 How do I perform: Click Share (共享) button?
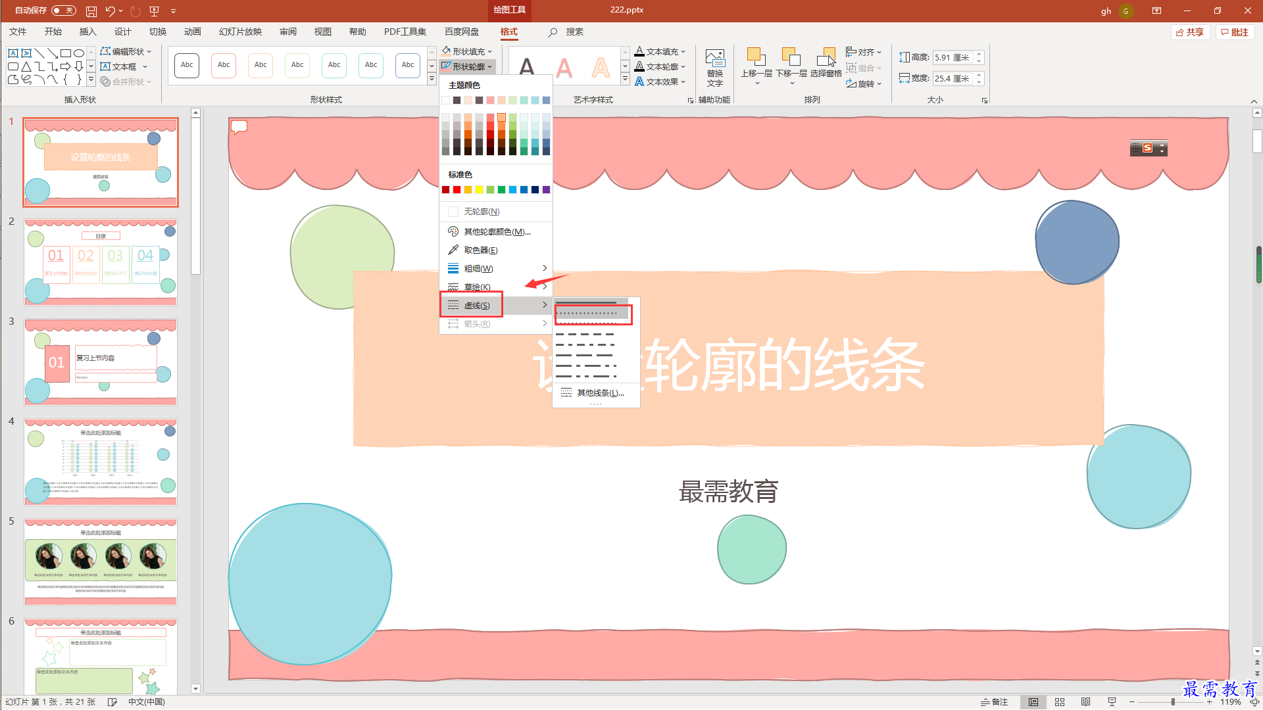point(1190,32)
